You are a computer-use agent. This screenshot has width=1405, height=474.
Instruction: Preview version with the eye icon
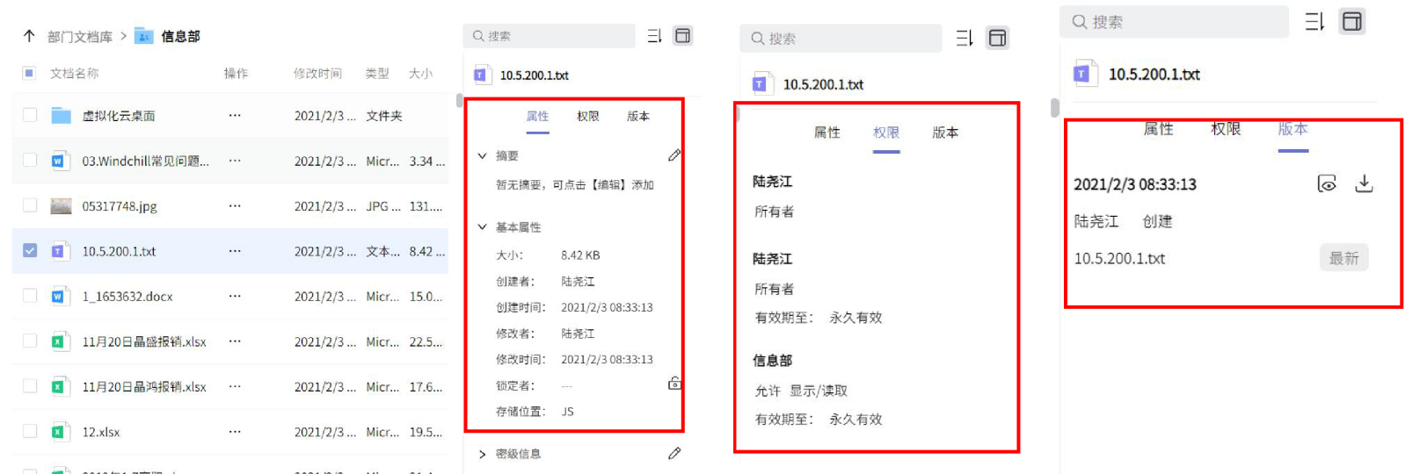(x=1327, y=183)
